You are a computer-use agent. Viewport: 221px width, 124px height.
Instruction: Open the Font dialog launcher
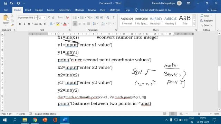pyautogui.click(x=69, y=30)
